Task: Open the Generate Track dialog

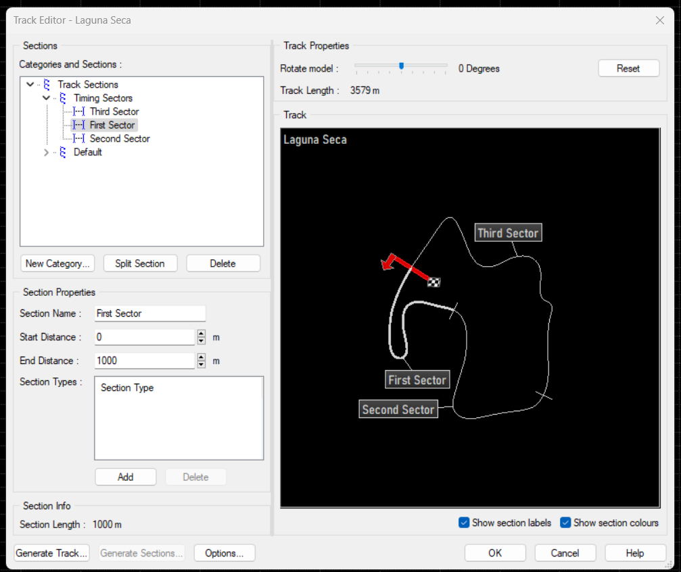Action: click(52, 553)
